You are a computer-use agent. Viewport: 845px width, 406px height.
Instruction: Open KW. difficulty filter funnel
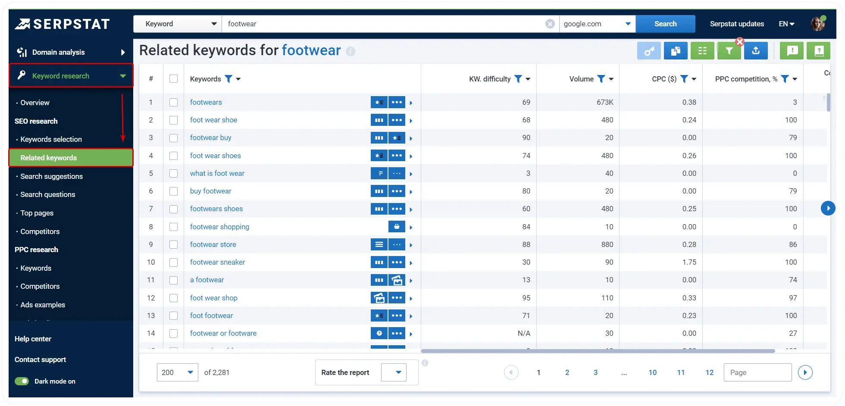(518, 79)
